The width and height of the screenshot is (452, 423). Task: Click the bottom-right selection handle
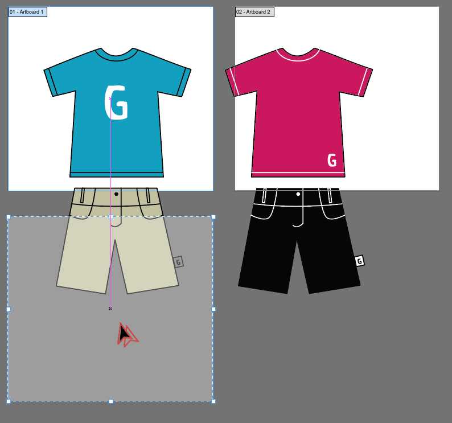pyautogui.click(x=213, y=401)
